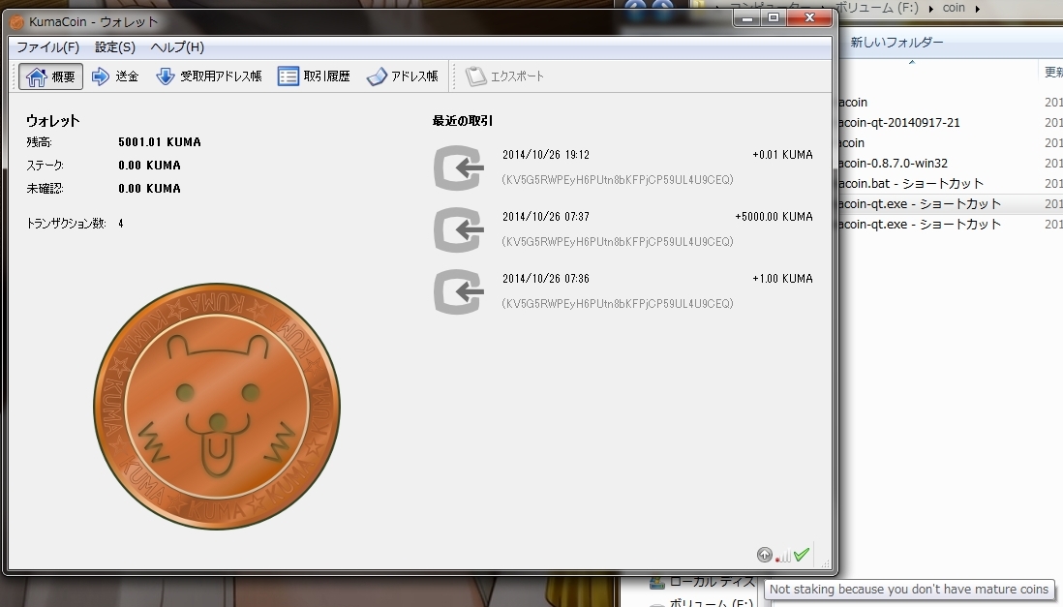This screenshot has height=607, width=1063.
Task: Open the ファイル(F) menu
Action: 47,47
